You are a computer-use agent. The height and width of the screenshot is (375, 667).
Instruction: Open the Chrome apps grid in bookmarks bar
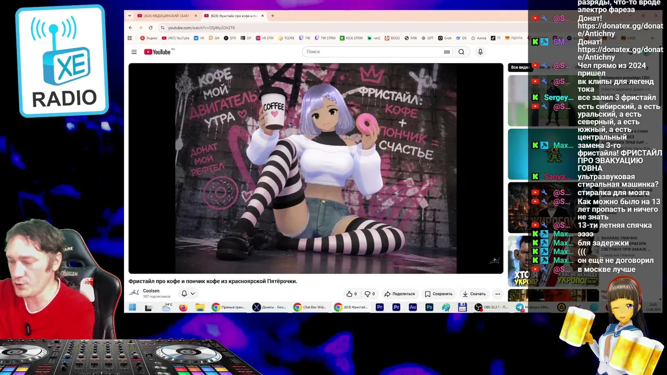pos(130,38)
